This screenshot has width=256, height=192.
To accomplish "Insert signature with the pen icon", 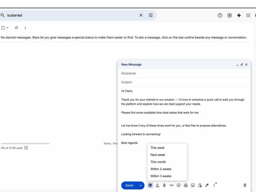I will (207, 185).
